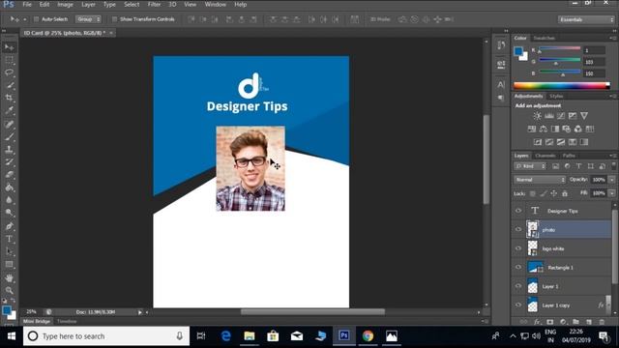This screenshot has height=348, width=619.
Task: Select the Pen tool
Action: click(x=9, y=226)
